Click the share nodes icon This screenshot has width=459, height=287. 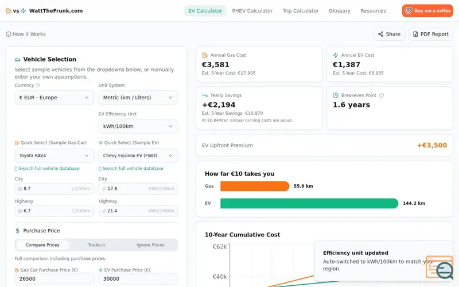point(380,34)
